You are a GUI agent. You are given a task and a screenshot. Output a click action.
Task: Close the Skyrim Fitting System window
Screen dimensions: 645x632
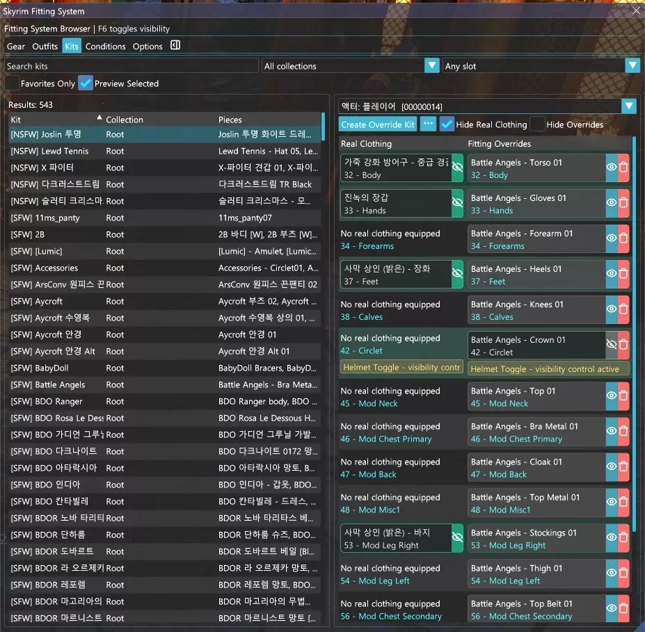point(636,11)
